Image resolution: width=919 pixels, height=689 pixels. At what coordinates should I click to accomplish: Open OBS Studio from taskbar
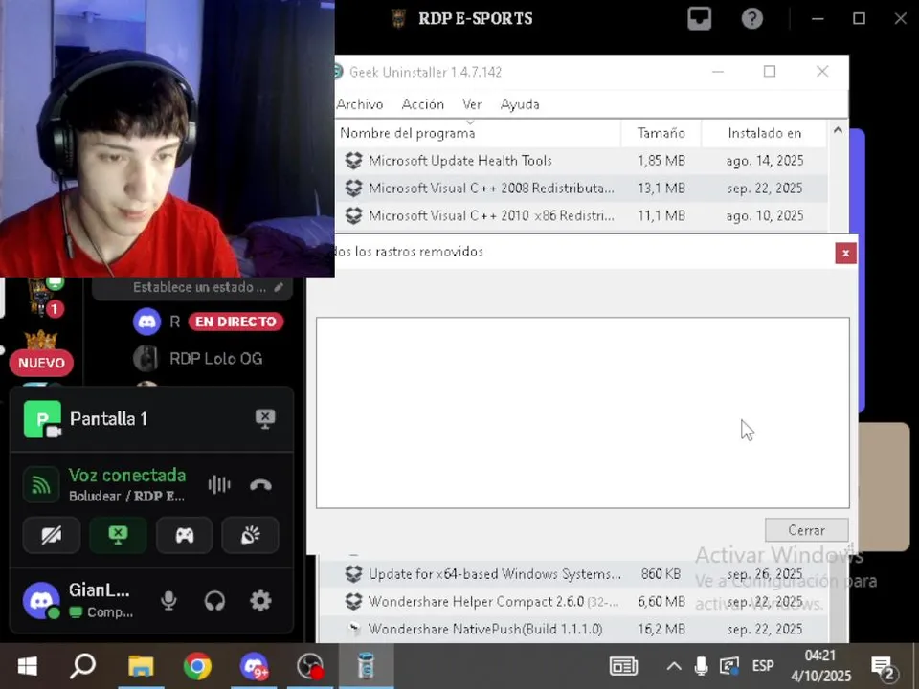coord(310,666)
